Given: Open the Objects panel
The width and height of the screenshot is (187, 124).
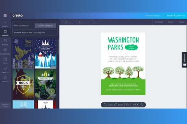Looking at the screenshot, I should 5,70.
